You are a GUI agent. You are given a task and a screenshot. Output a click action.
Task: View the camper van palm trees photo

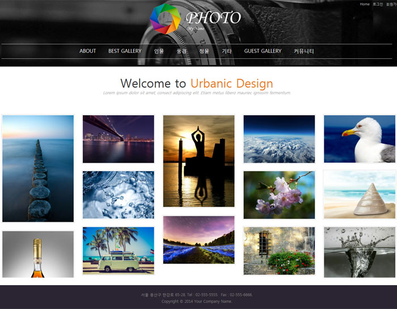[x=119, y=251]
